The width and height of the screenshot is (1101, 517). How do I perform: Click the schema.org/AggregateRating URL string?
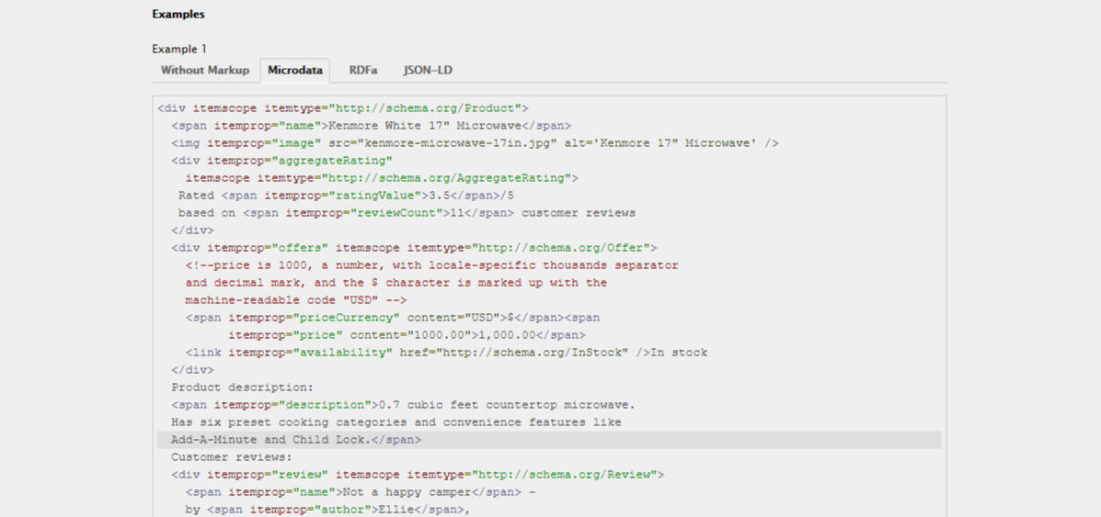450,178
